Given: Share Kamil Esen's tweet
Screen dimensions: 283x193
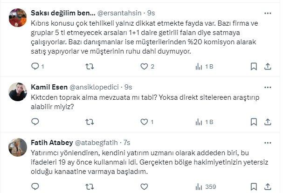Looking at the screenshot, I should pos(269,122).
